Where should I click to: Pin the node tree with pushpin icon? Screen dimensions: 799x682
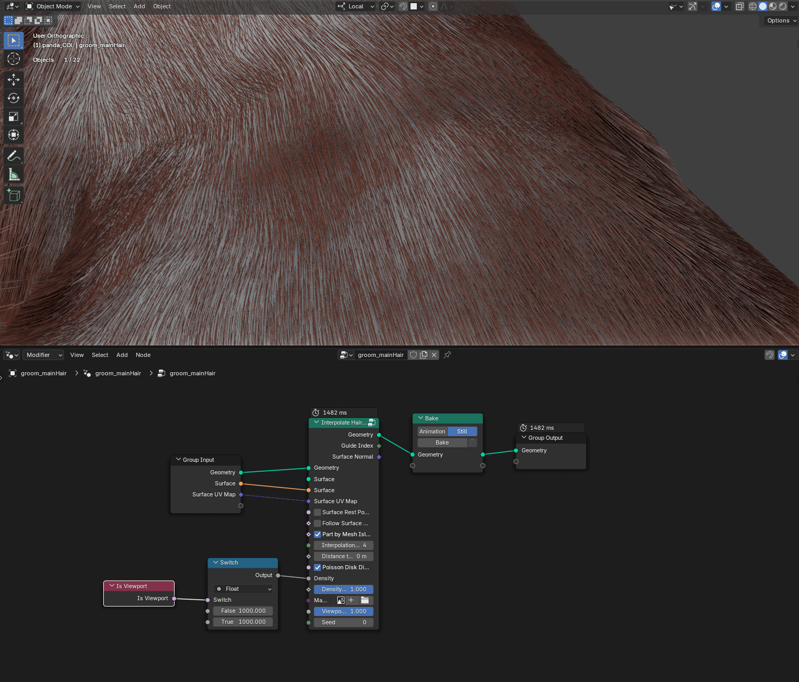point(447,355)
